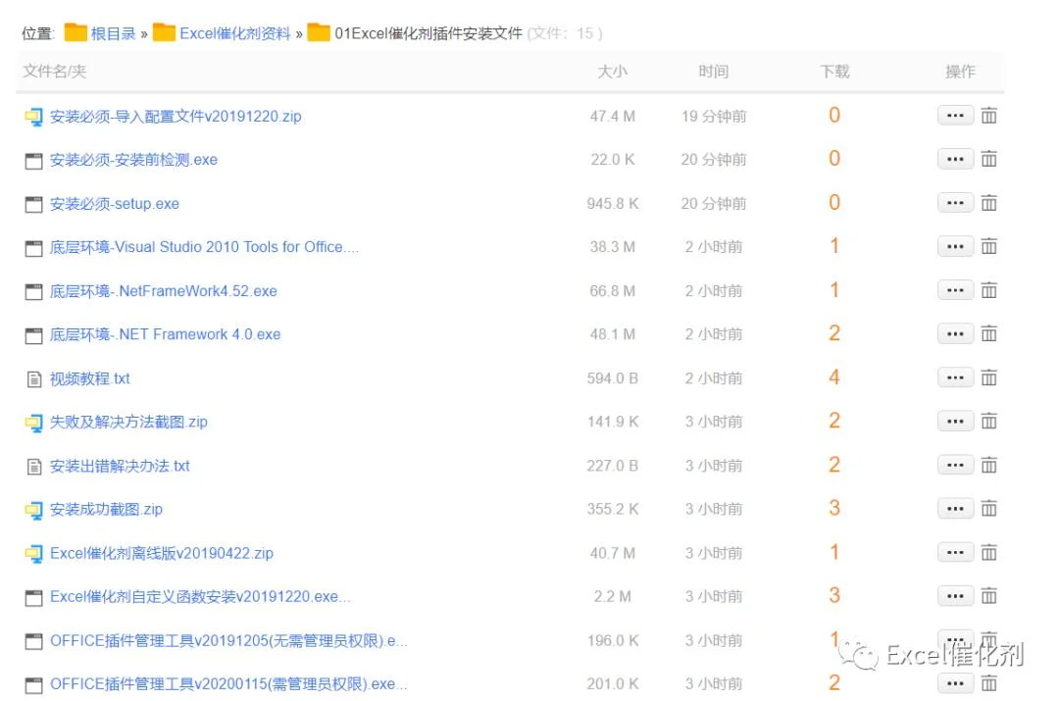The image size is (1059, 701).
Task: Open file 安装必须-导入配置文件v20191220.zip
Action: coord(176,116)
